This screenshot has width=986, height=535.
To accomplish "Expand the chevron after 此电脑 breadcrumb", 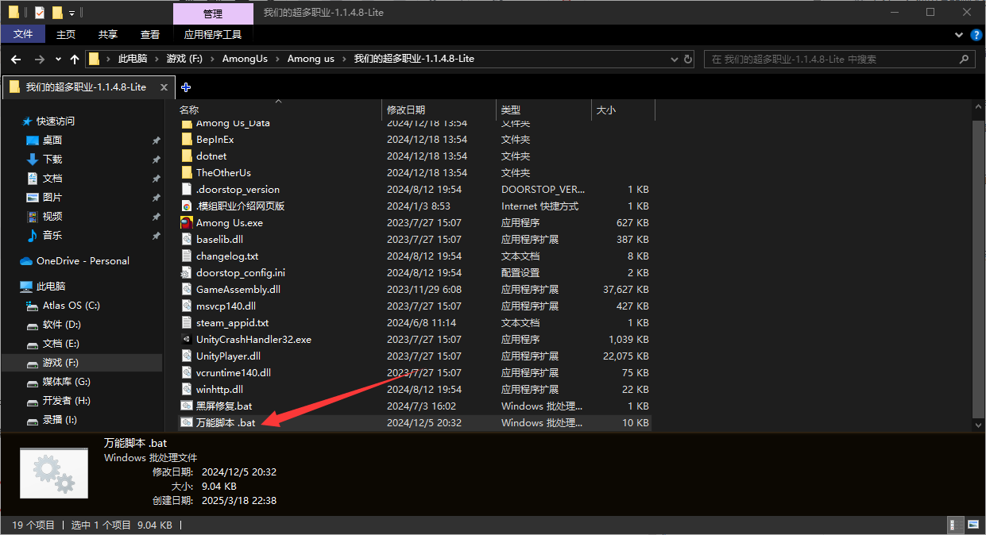I will pyautogui.click(x=157, y=59).
